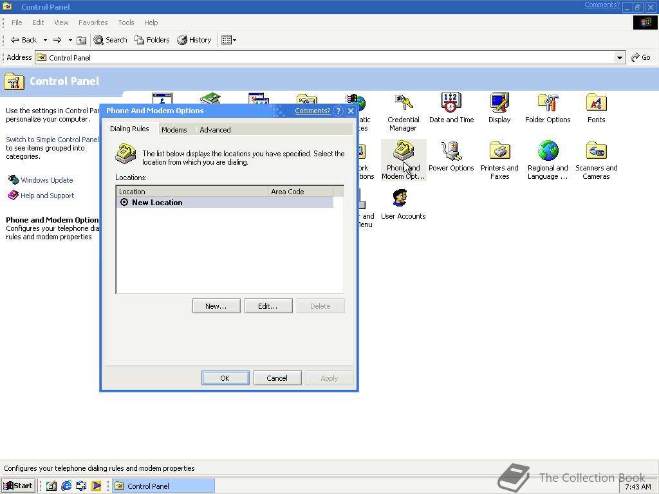Open the Help menu

[151, 23]
